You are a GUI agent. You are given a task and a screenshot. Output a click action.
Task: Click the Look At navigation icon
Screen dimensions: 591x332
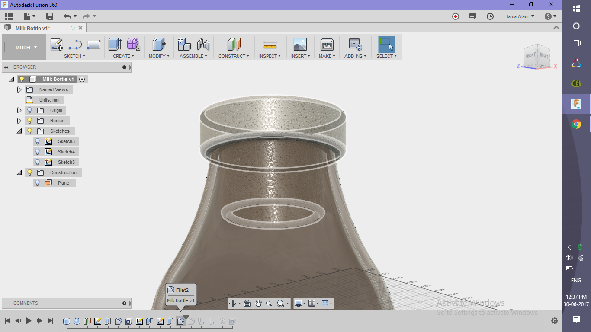click(247, 303)
